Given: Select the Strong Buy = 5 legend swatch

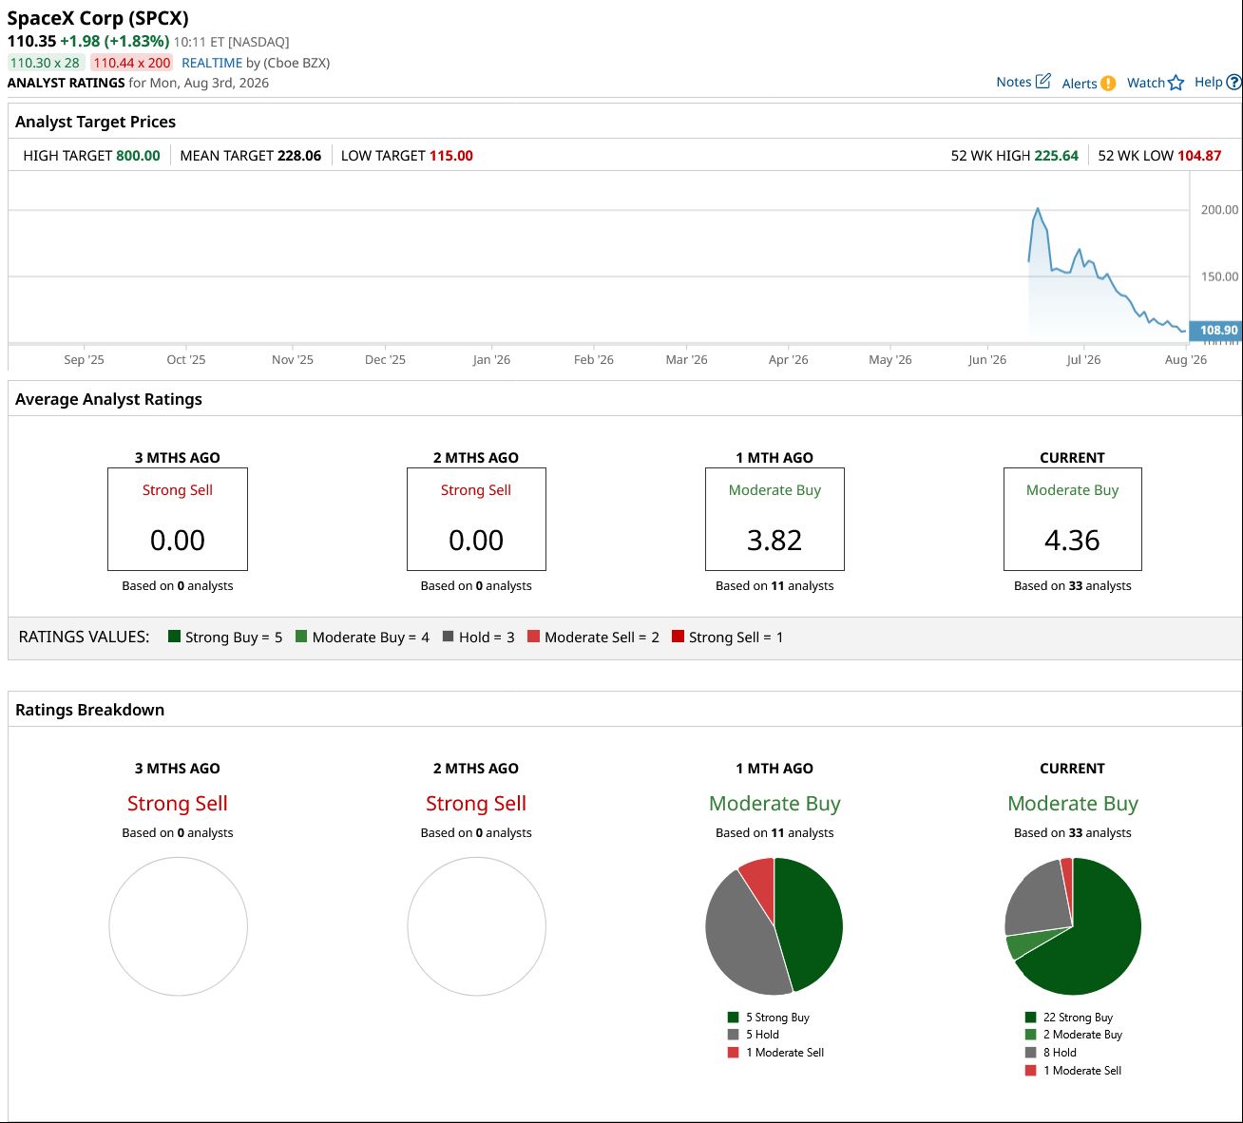Looking at the screenshot, I should click(174, 637).
